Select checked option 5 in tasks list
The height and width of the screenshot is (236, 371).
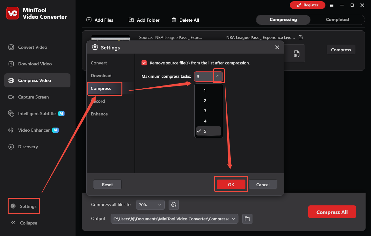(209, 131)
